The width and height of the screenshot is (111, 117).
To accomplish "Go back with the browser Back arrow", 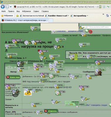I will (3, 7).
